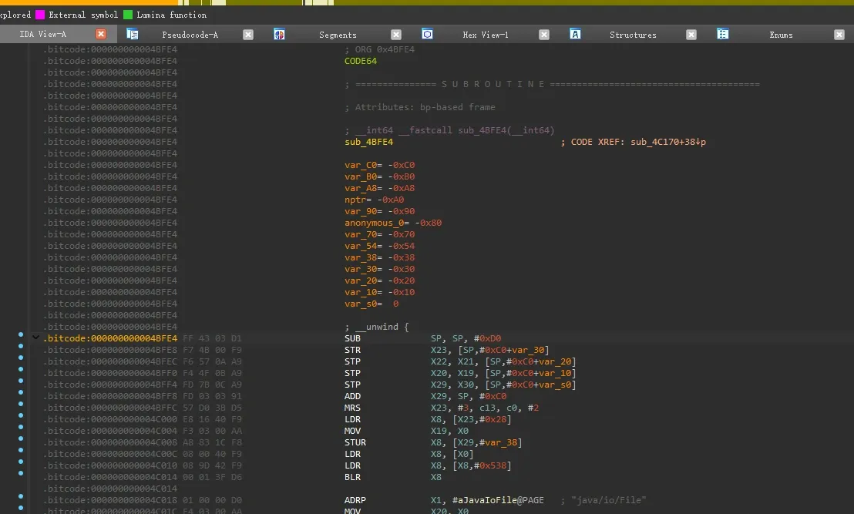Click the address .bitcode:000000000004C000

click(x=110, y=419)
